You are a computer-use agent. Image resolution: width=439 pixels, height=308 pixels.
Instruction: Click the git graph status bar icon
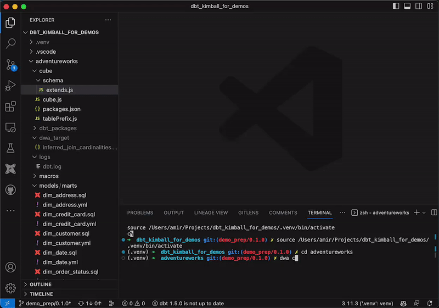pos(112,303)
